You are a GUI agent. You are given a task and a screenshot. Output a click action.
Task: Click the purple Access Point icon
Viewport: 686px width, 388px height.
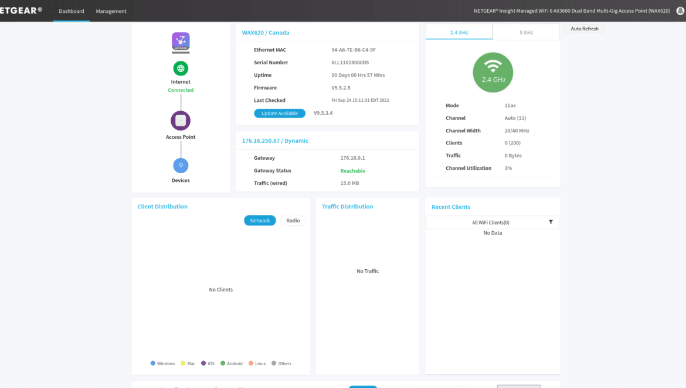181,121
